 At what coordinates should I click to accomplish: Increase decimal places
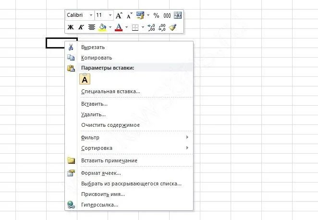click(x=151, y=27)
